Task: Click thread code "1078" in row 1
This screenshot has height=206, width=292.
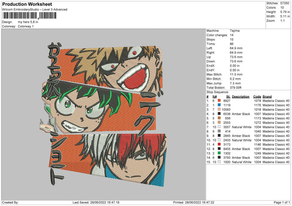Action: tap(257, 101)
